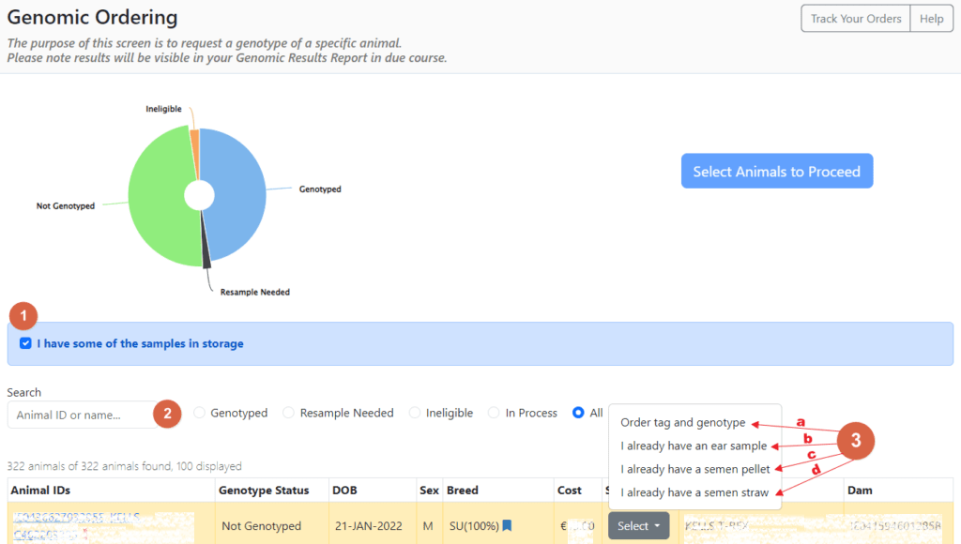This screenshot has height=544, width=961.
Task: Open Track Your Orders
Action: tap(856, 19)
